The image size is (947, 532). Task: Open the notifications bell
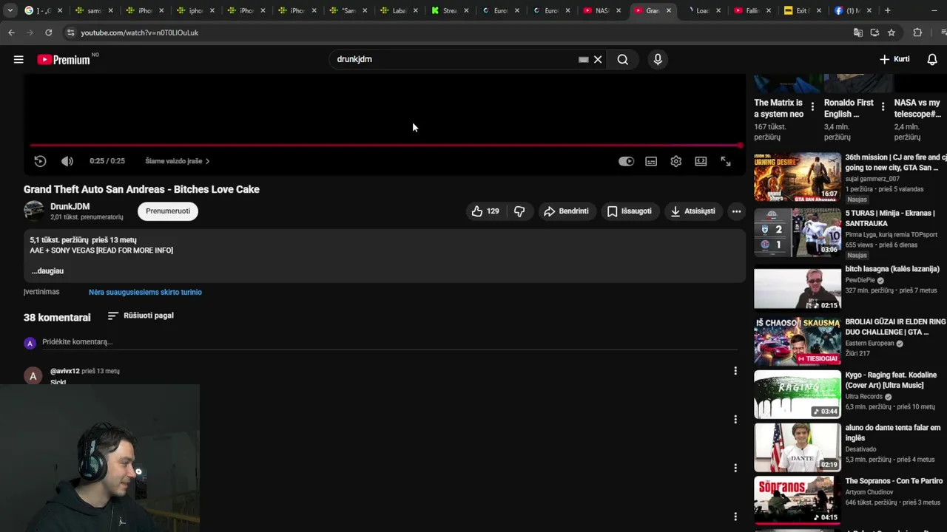[932, 59]
